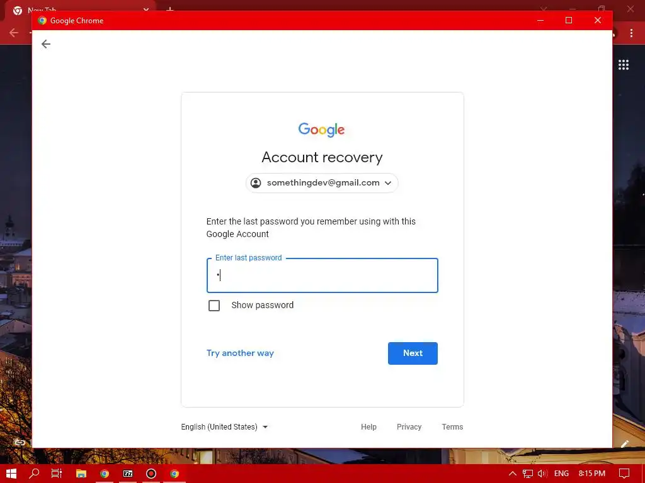
Task: Open the Google apps grid icon
Action: 623,65
